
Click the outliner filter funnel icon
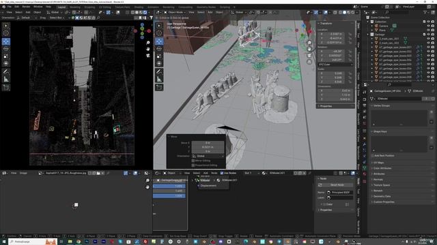coord(425,12)
